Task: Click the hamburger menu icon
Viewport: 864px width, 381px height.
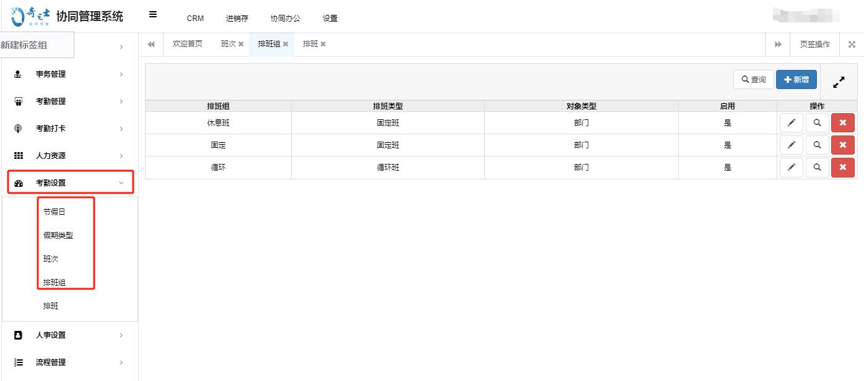Action: click(152, 14)
